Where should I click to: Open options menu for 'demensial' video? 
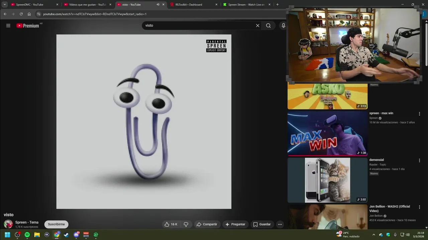tap(419, 161)
